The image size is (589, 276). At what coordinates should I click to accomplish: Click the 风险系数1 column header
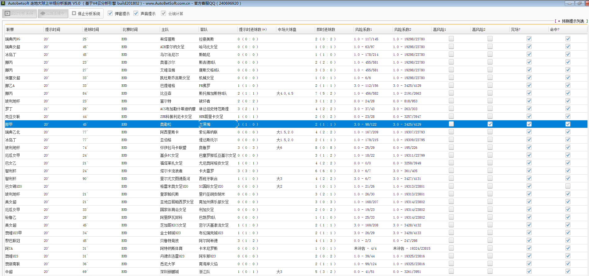pyautogui.click(x=364, y=29)
